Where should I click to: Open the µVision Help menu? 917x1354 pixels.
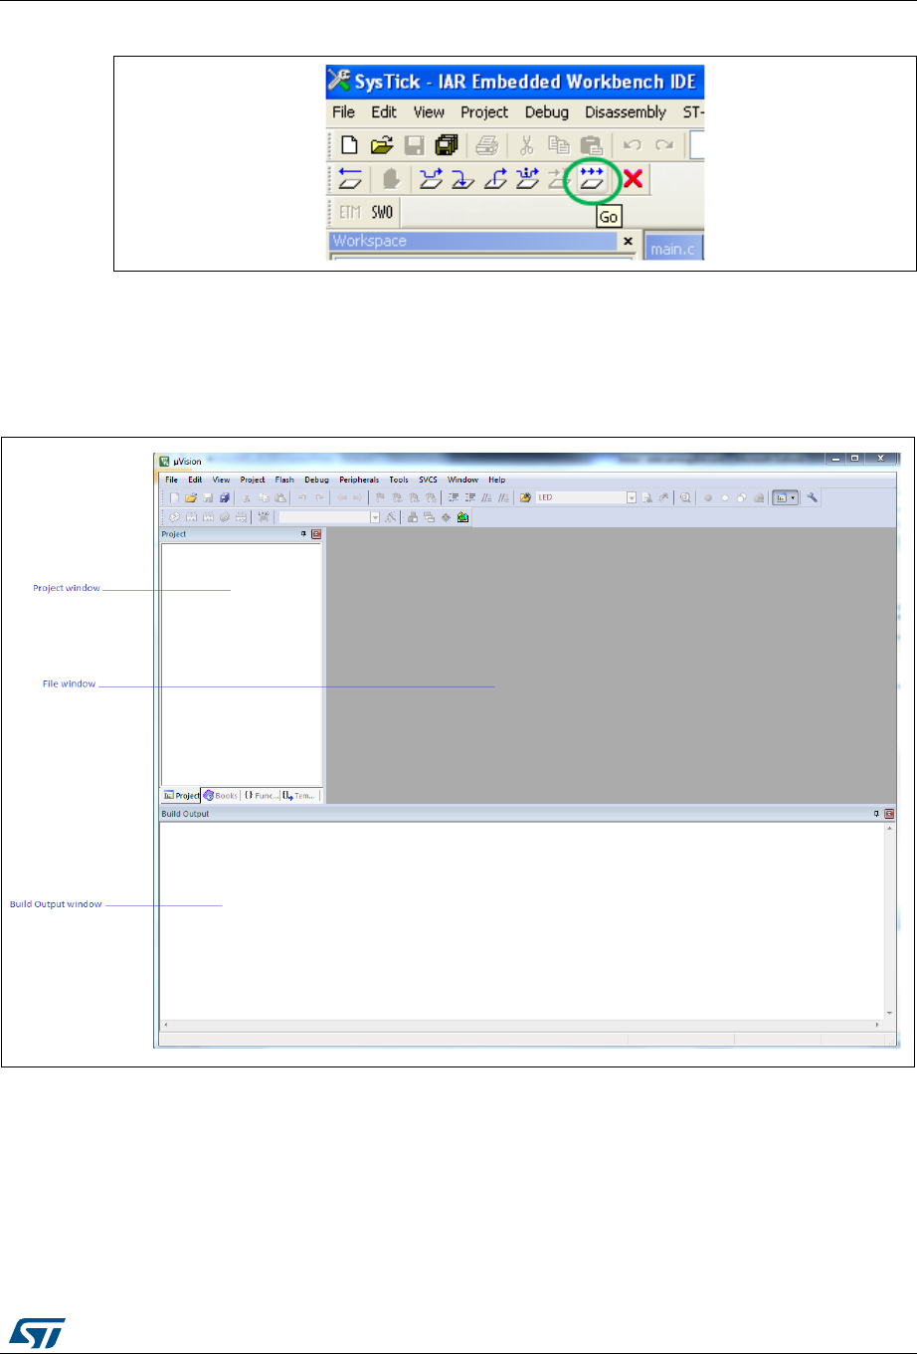pyautogui.click(x=496, y=480)
